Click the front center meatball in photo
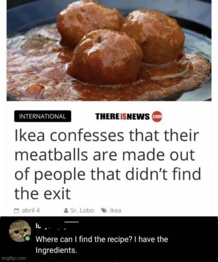218x262 pixels. (105, 58)
